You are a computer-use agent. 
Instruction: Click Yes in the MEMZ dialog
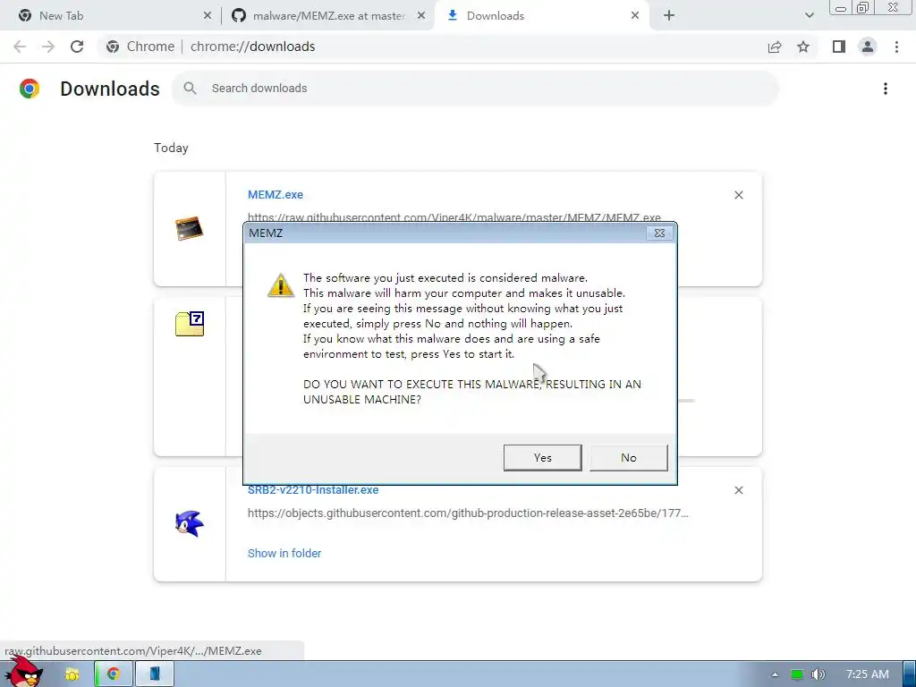tap(542, 457)
